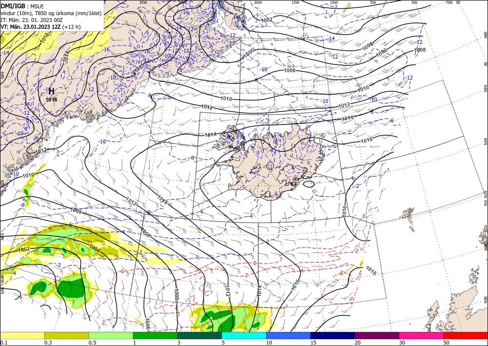Click the '10W' longitude label
This screenshot has height=346, width=488.
click(x=334, y=2)
